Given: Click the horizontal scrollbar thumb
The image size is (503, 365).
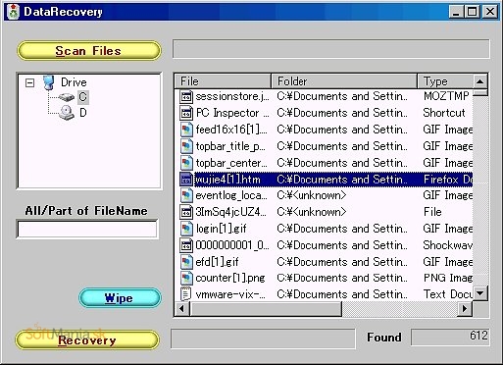Looking at the screenshot, I should (x=266, y=308).
